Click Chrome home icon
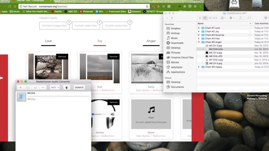269x151 pixels. pos(15,6)
